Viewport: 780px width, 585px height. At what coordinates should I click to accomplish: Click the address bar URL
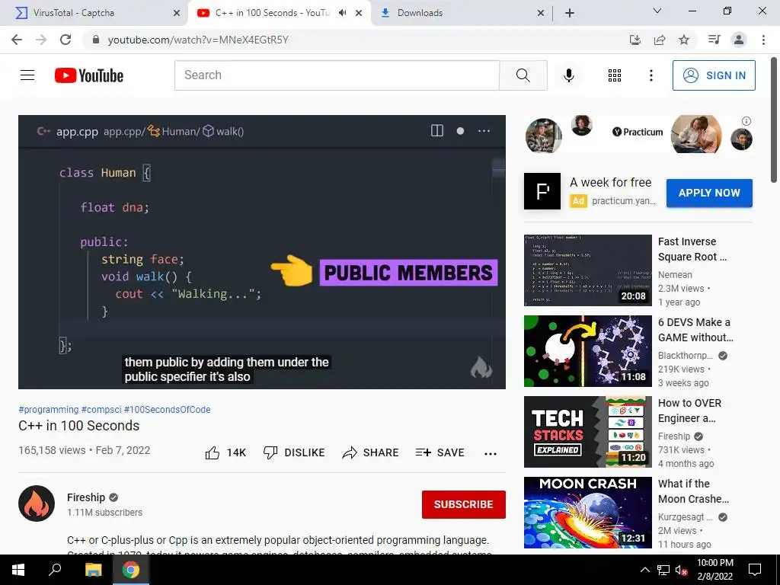coord(198,40)
